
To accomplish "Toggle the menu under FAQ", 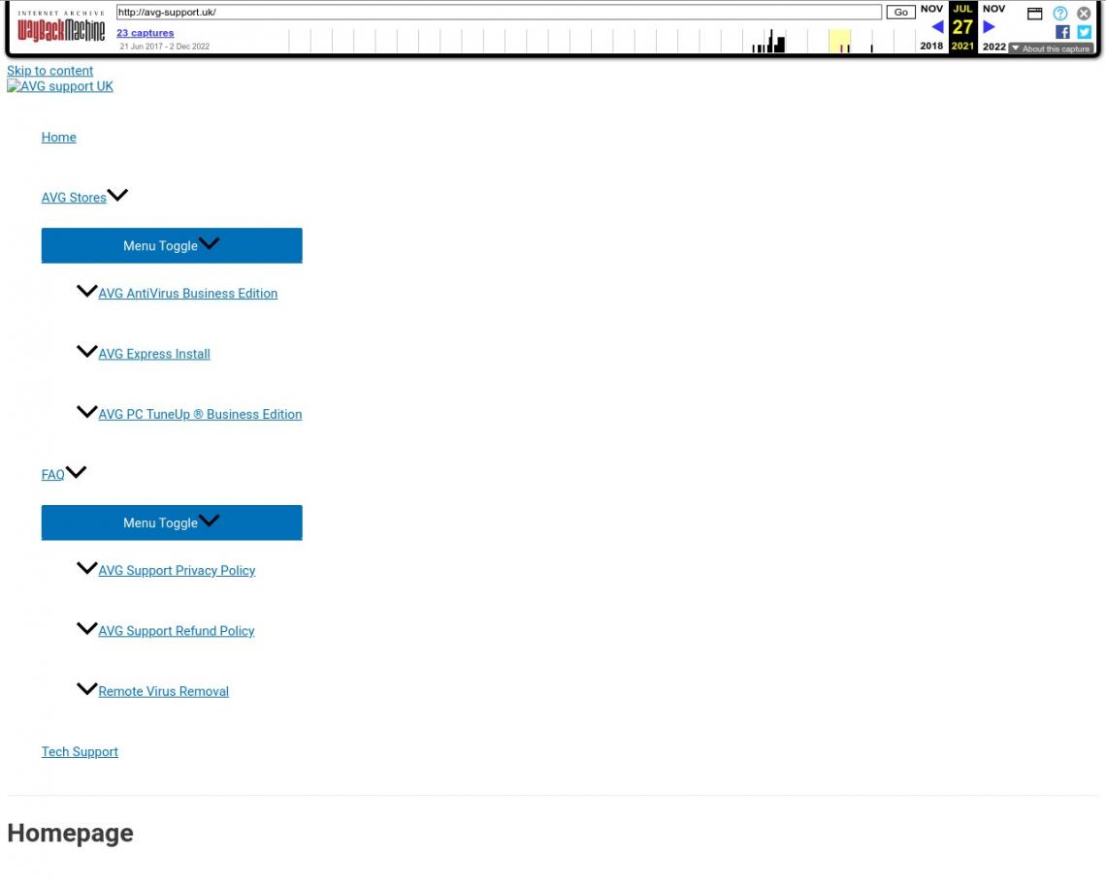I will pyautogui.click(x=171, y=522).
